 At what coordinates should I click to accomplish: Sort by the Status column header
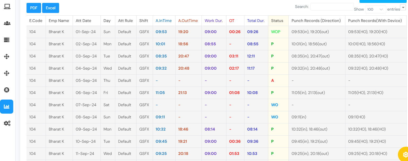tap(277, 21)
